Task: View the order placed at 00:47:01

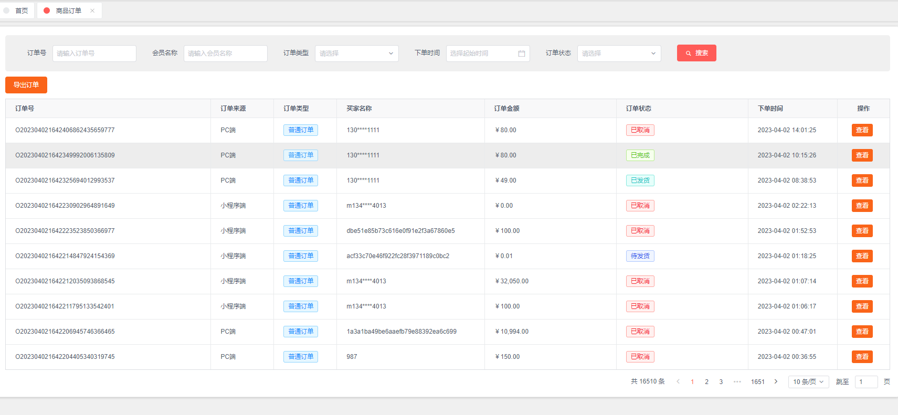Action: pyautogui.click(x=862, y=332)
